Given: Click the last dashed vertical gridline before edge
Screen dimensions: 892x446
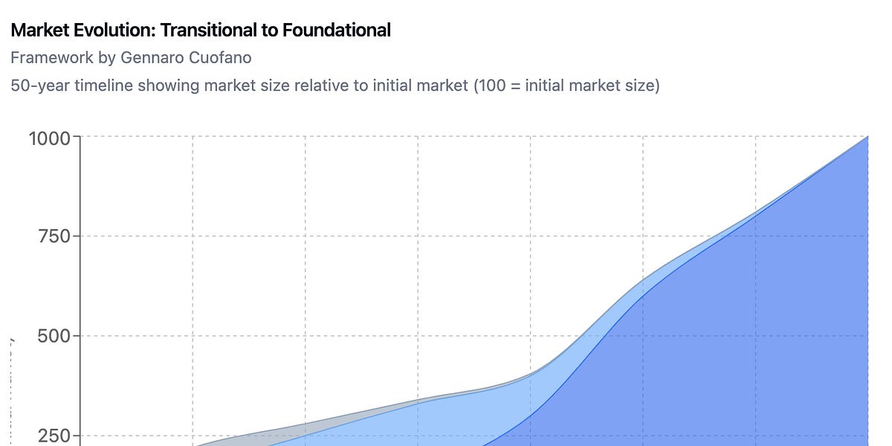Looking at the screenshot, I should click(756, 171).
